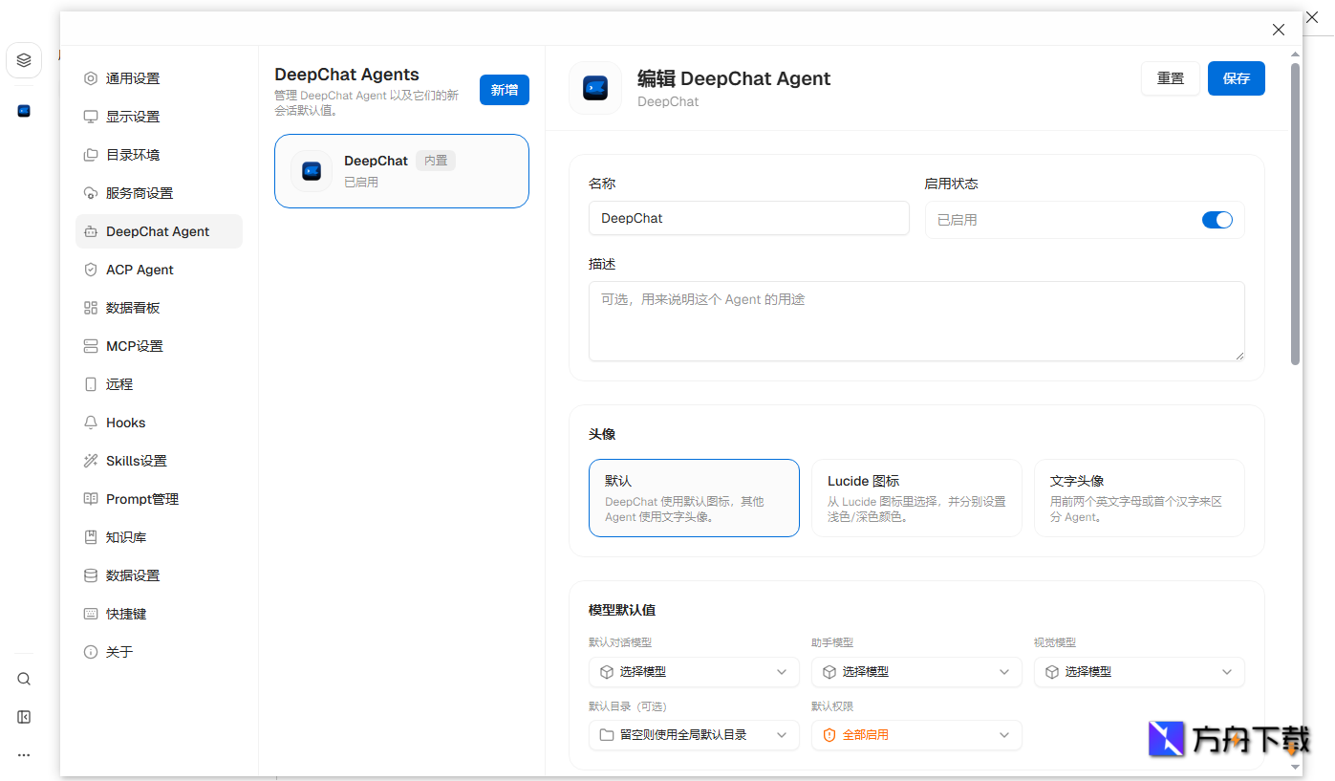Click the 名称 name input field
This screenshot has height=781, width=1335.
[x=748, y=218]
